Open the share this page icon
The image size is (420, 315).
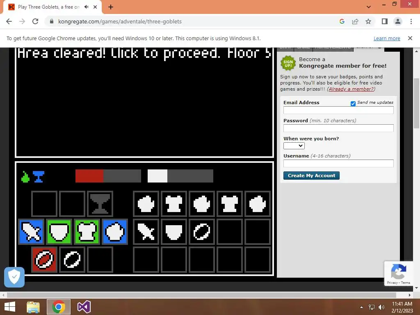[x=355, y=21]
